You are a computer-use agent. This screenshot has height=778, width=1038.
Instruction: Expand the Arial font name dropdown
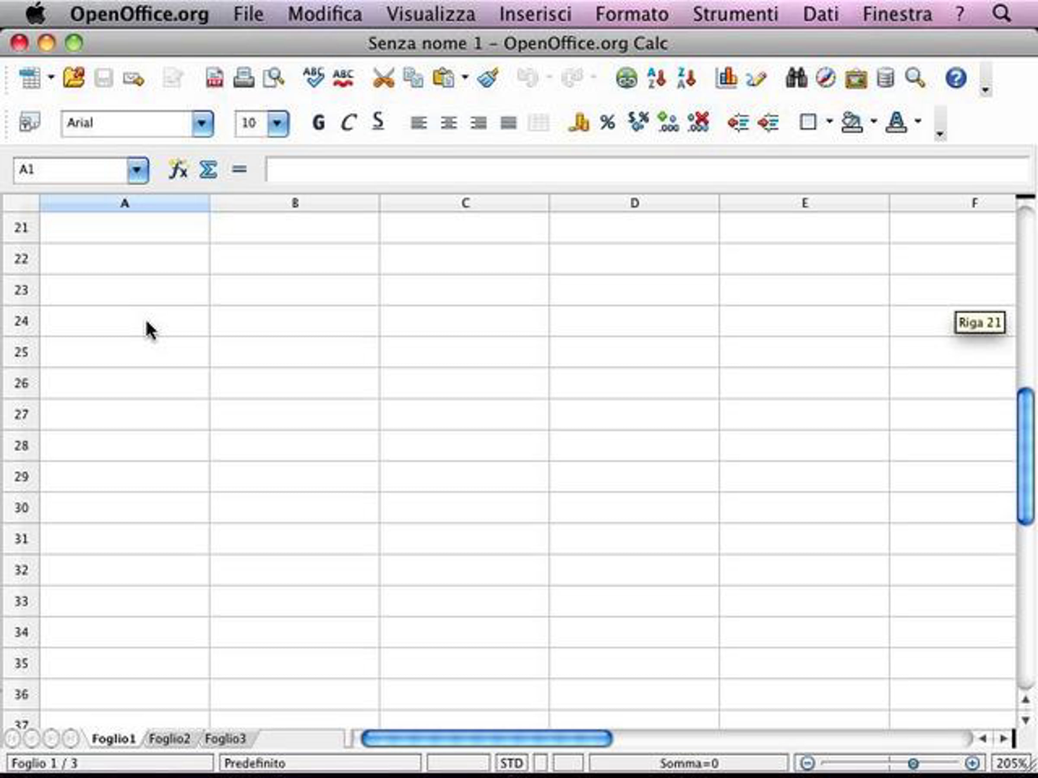[x=202, y=123]
